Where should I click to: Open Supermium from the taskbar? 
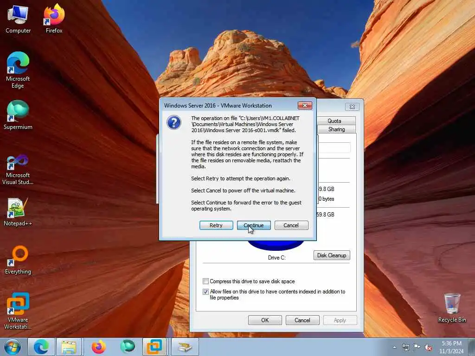coord(128,347)
